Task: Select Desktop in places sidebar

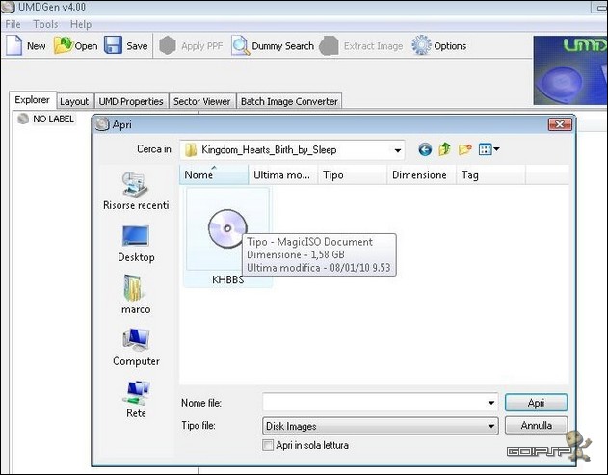Action: point(136,244)
